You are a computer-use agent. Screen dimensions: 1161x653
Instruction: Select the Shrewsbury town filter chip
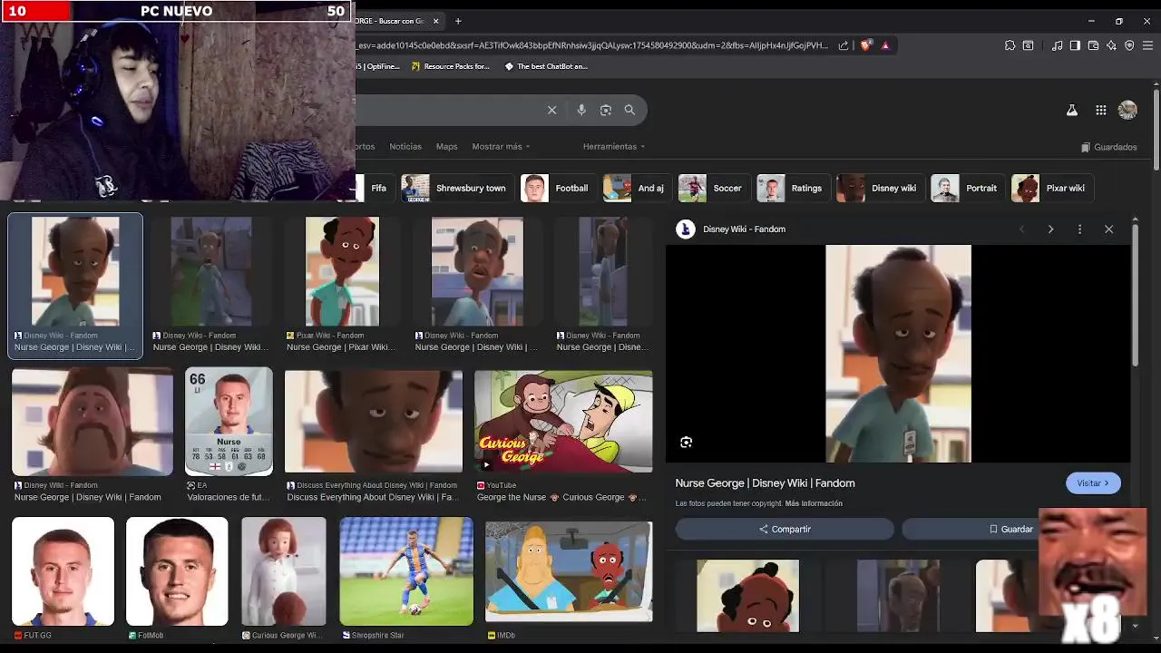[456, 188]
